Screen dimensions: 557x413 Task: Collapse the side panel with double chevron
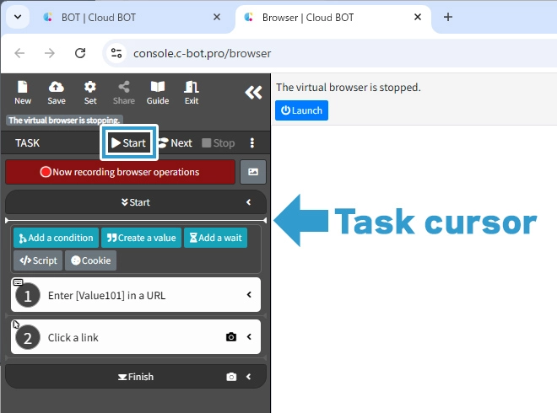click(253, 93)
